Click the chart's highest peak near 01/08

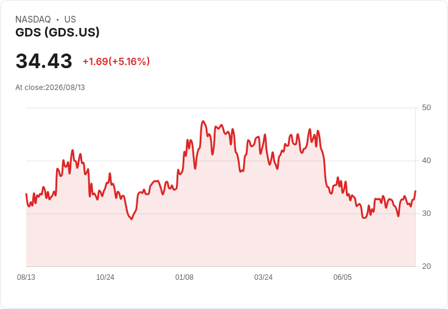click(203, 122)
